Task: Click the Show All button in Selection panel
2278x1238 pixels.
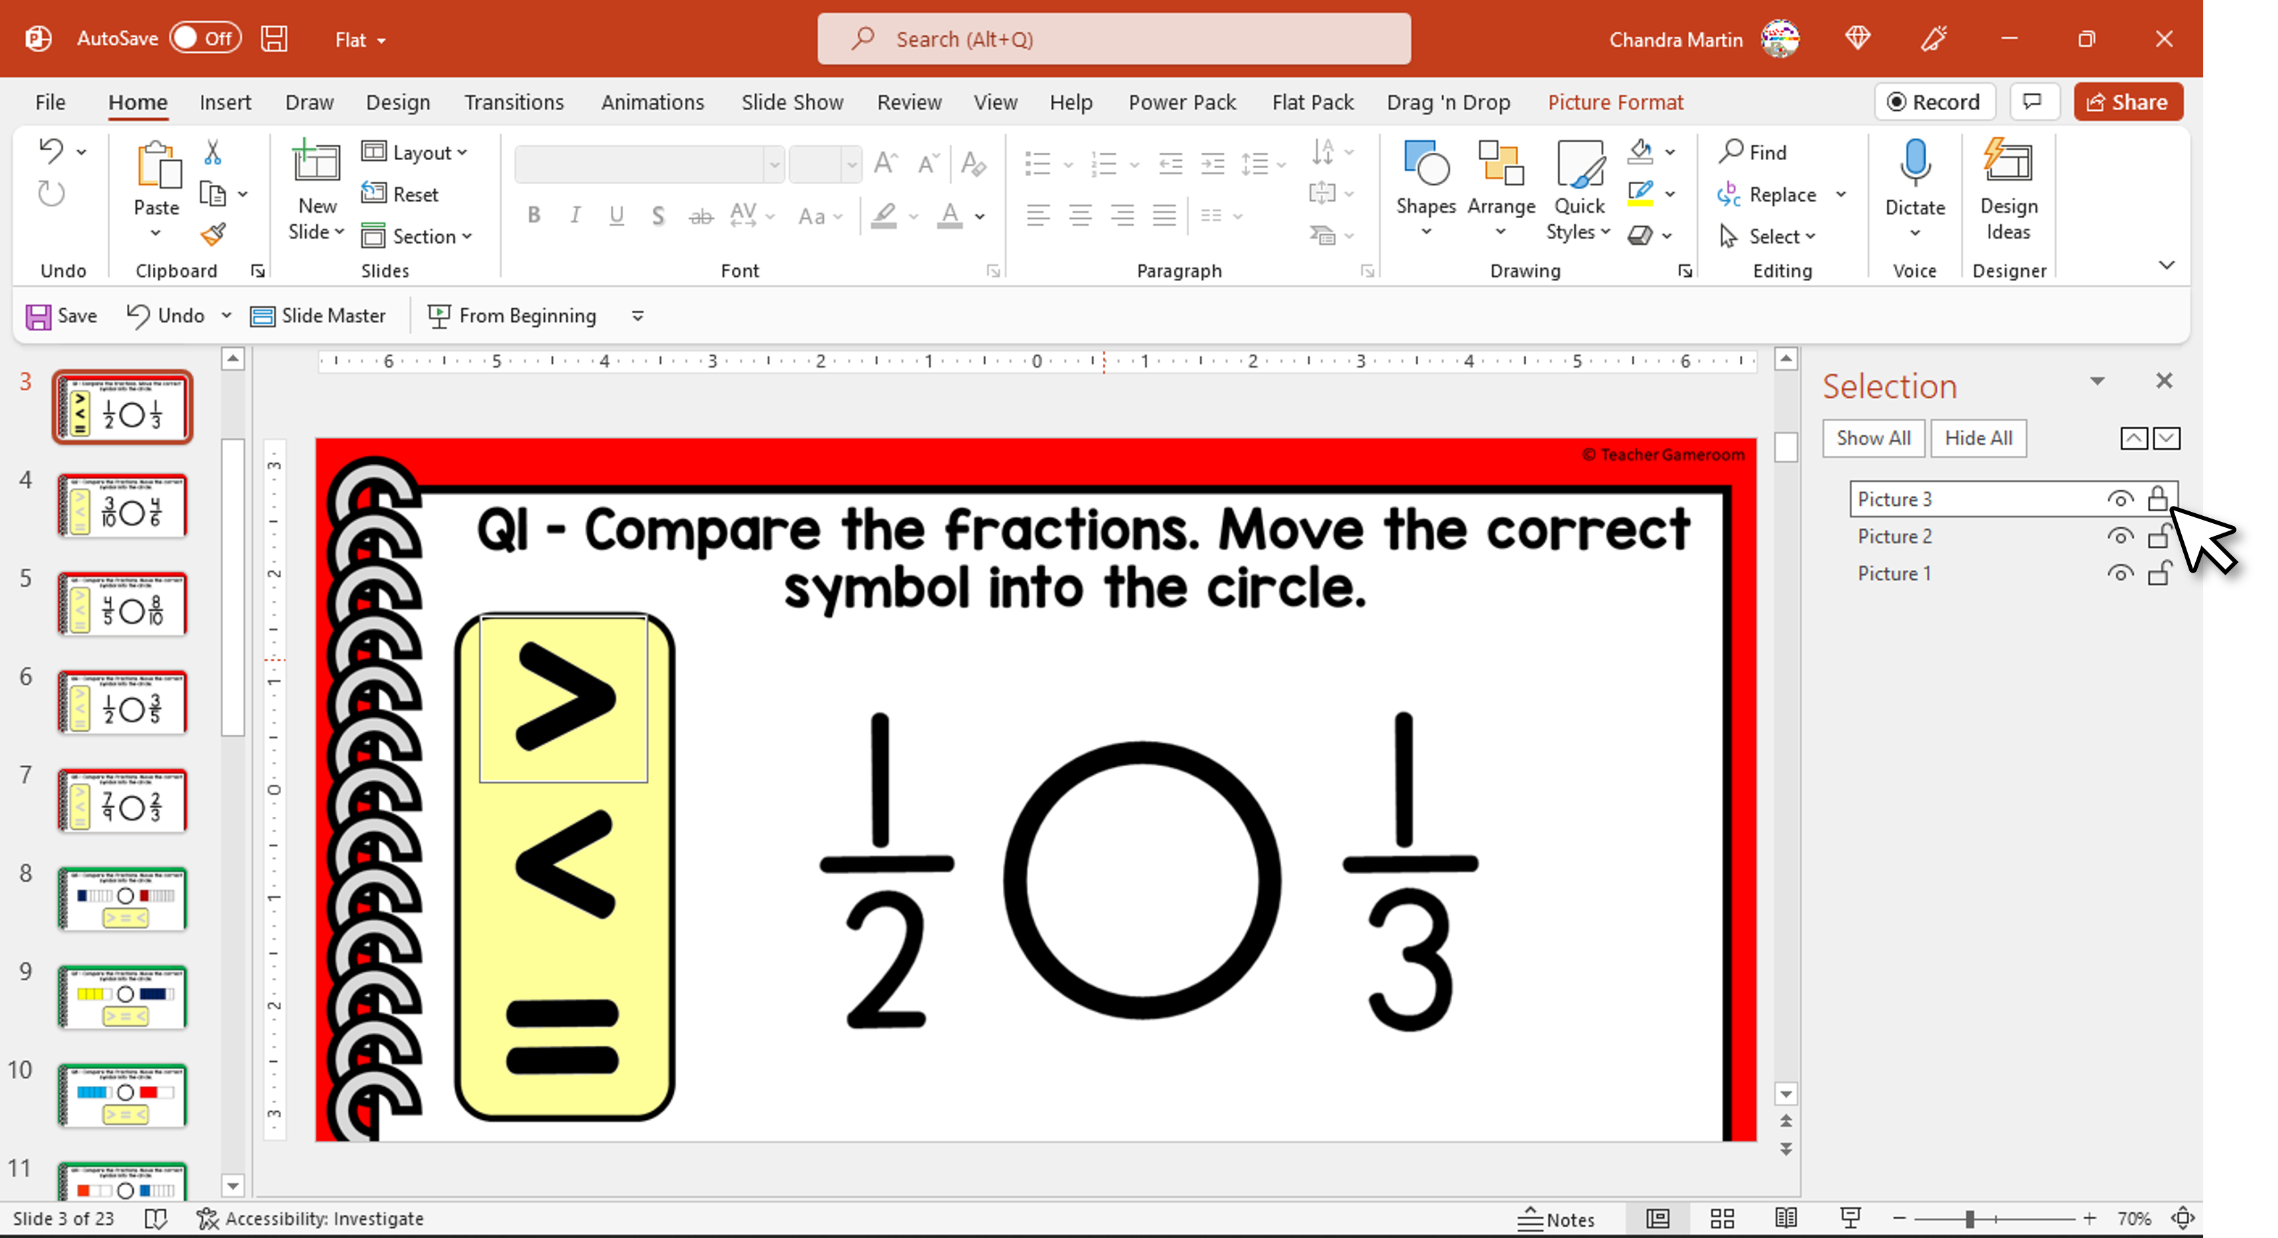Action: (1874, 438)
